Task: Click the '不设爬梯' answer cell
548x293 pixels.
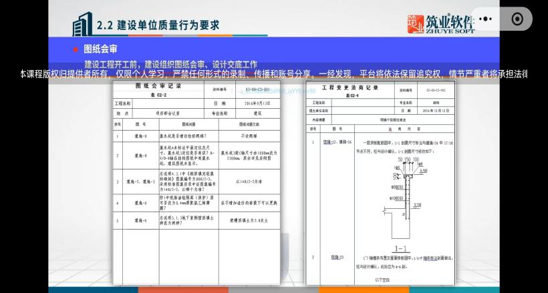Action: click(x=249, y=136)
